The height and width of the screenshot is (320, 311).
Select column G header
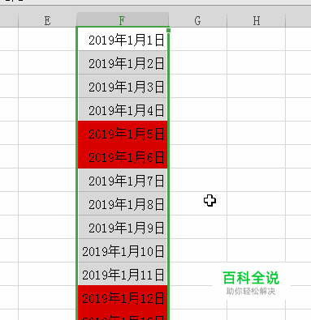tap(198, 20)
